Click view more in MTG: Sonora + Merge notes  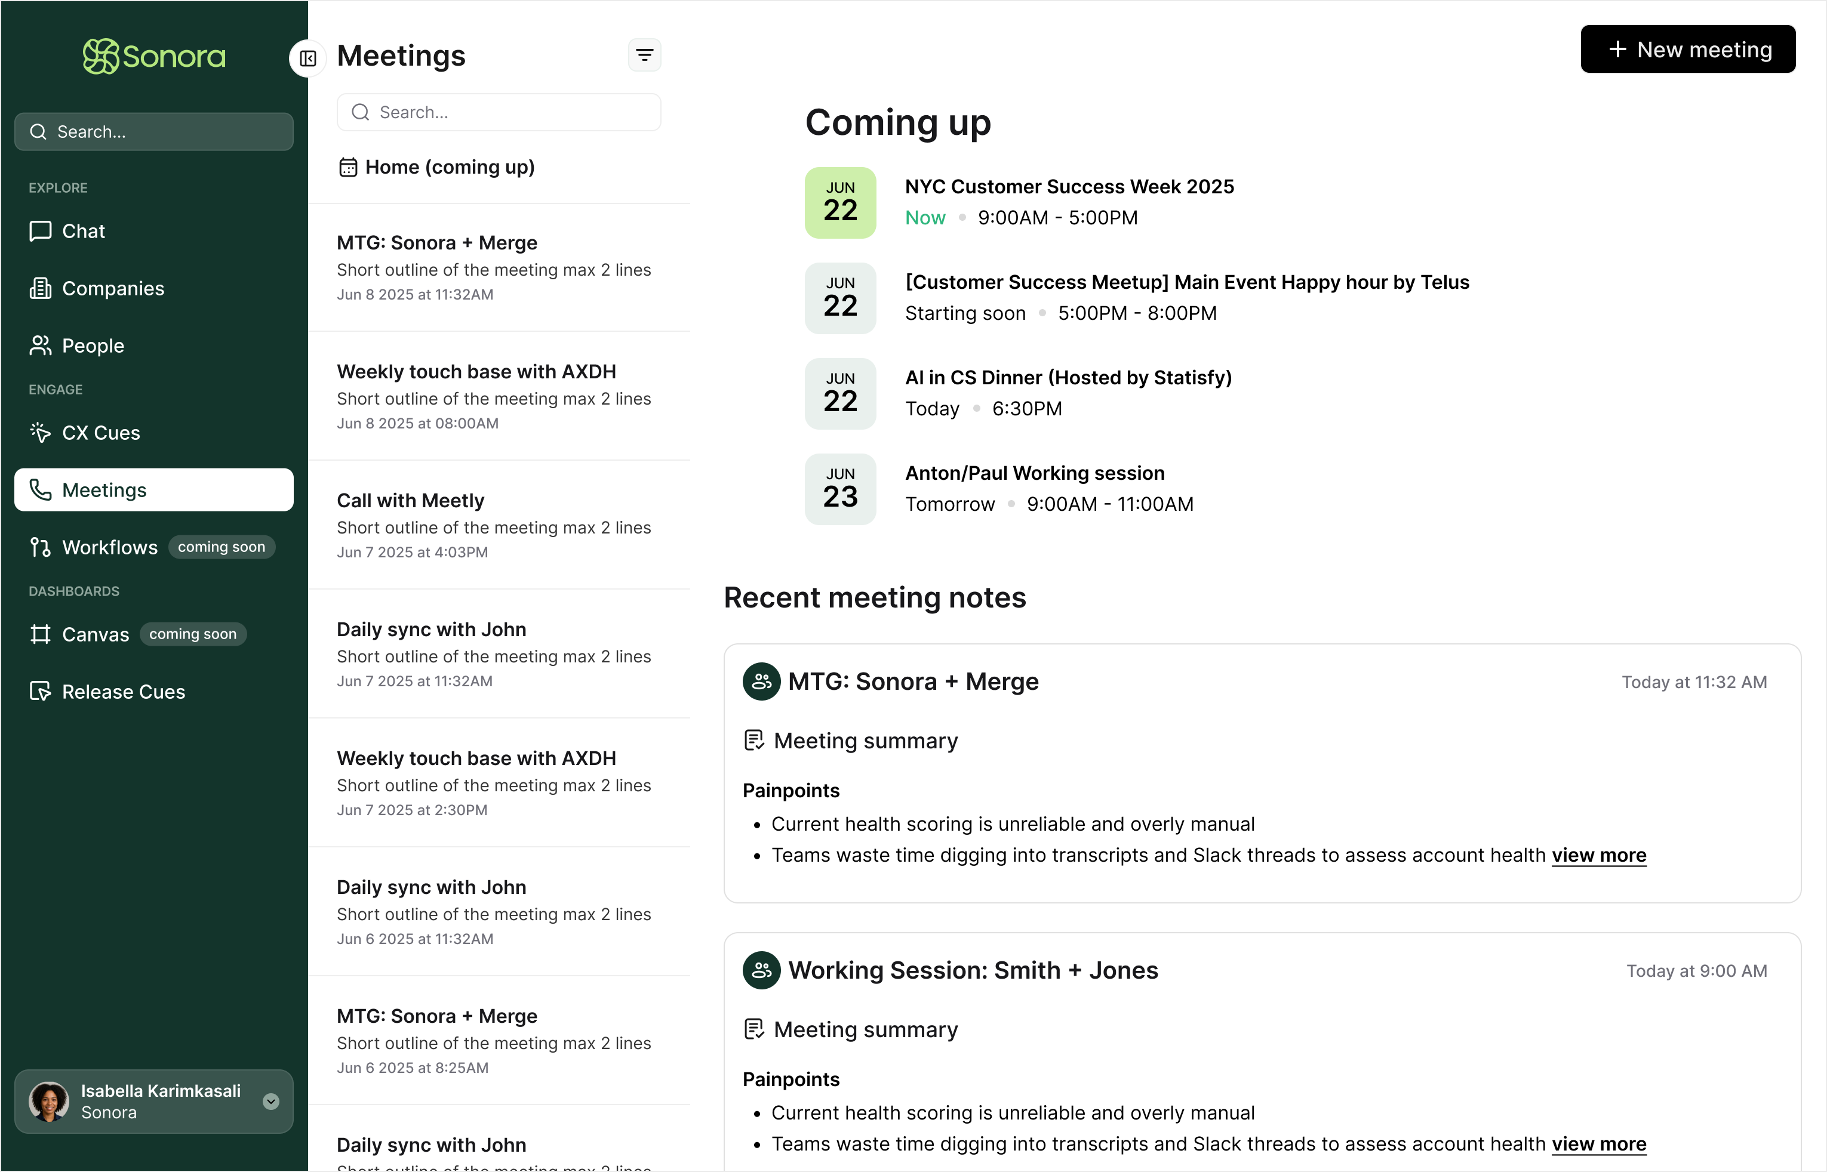tap(1599, 855)
